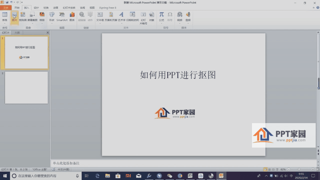Click the spell check status icon

(x=54, y=170)
